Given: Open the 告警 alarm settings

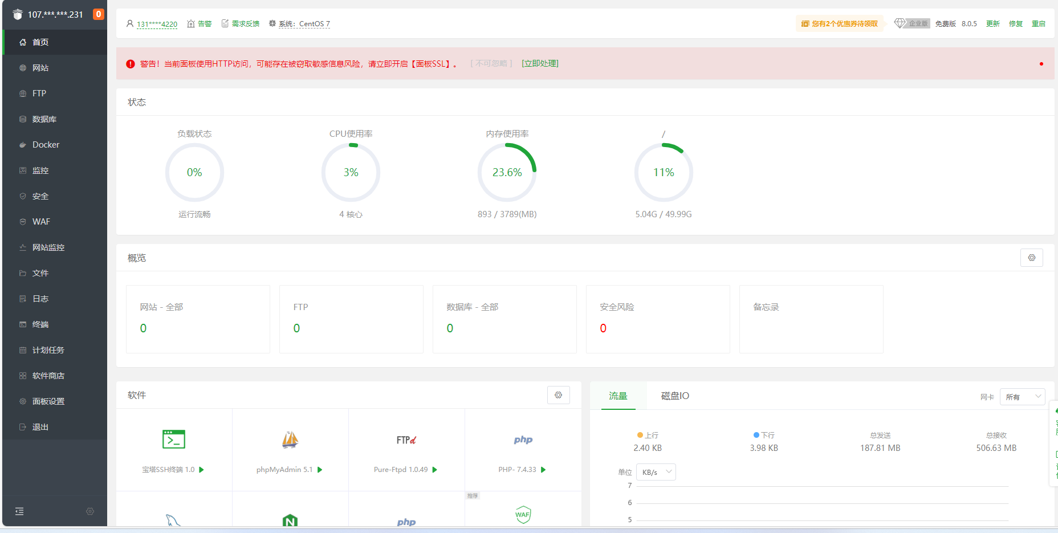Looking at the screenshot, I should [x=200, y=24].
